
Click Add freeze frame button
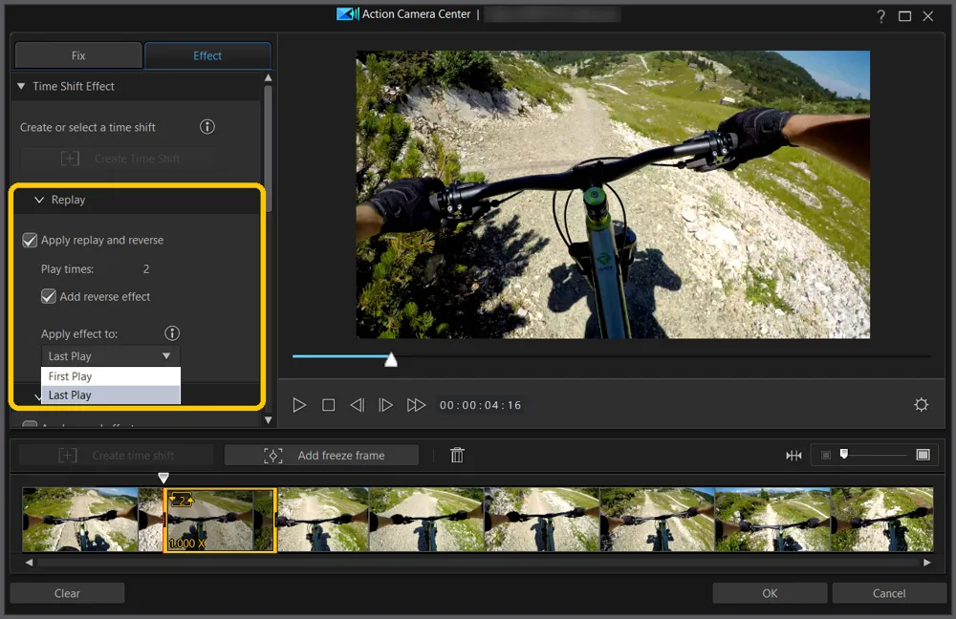[x=321, y=455]
